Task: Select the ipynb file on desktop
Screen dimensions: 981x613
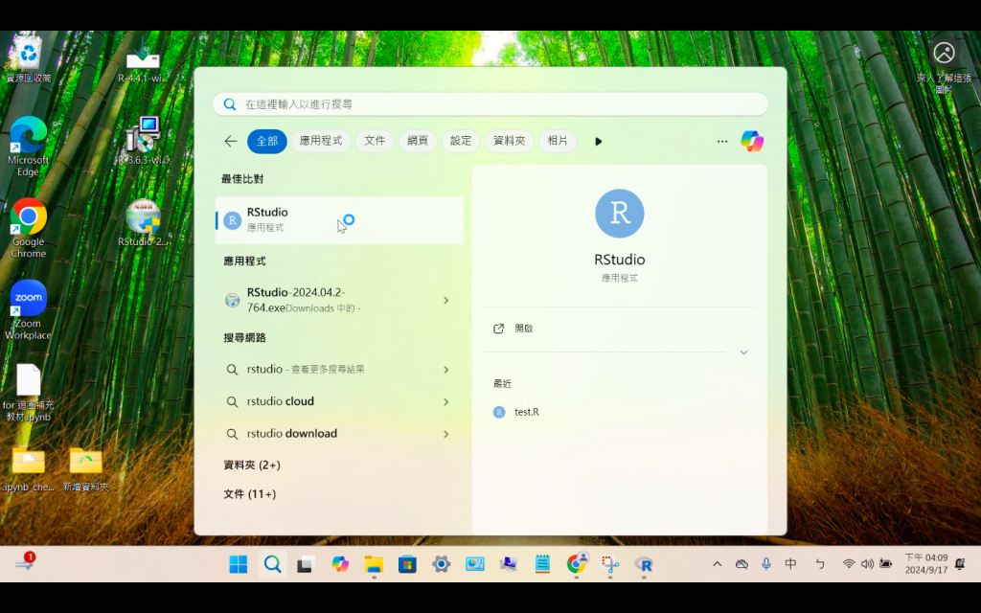Action: 28,392
